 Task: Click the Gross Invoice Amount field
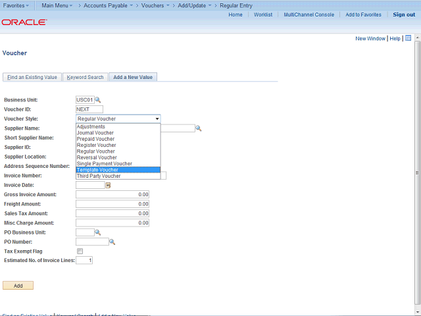pos(112,195)
